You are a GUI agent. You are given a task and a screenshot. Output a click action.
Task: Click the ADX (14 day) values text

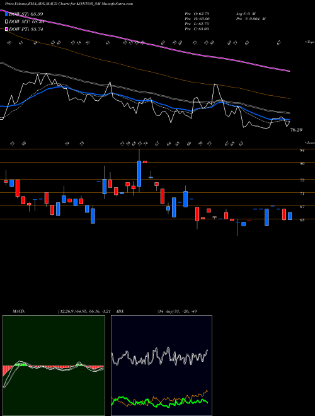point(177,311)
